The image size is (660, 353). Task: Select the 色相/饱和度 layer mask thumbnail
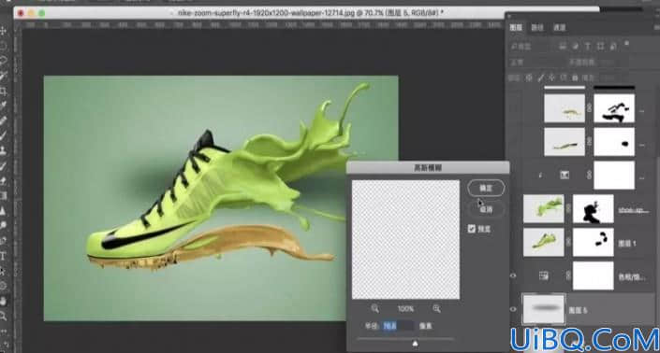pyautogui.click(x=594, y=275)
